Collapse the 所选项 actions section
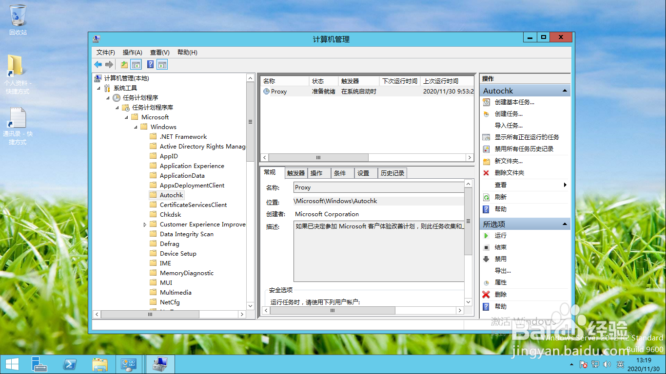The width and height of the screenshot is (666, 374). [565, 224]
